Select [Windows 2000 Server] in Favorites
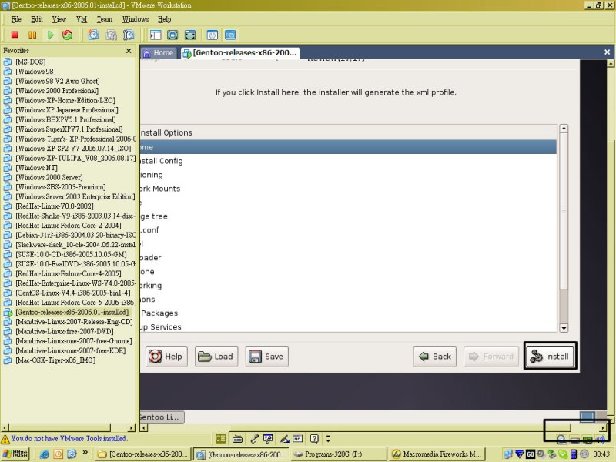Image resolution: width=616 pixels, height=462 pixels. (49, 177)
